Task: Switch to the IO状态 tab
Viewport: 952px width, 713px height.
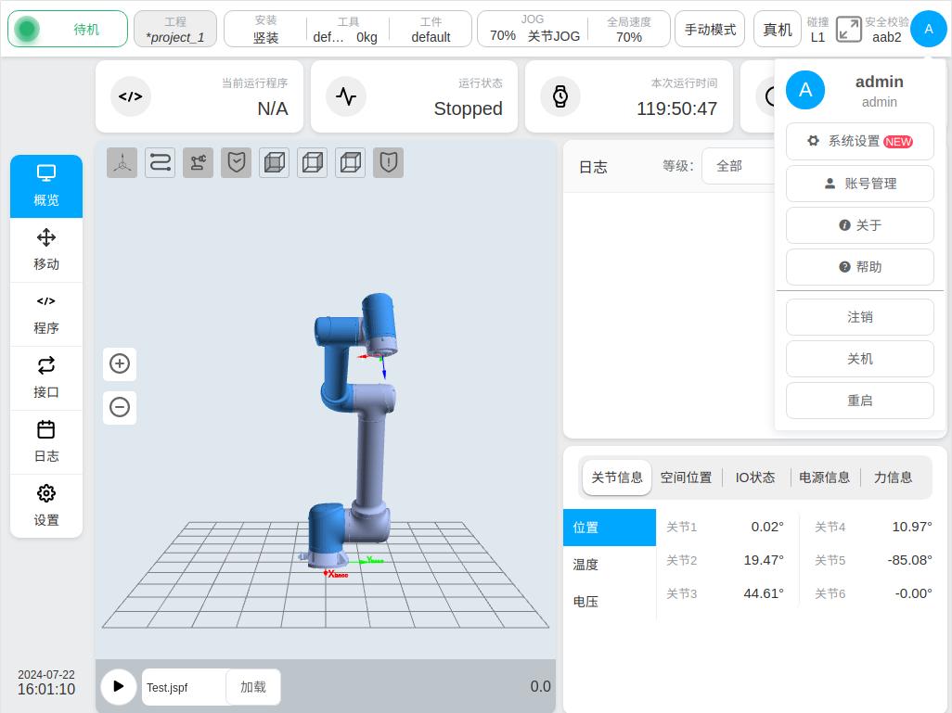Action: pos(754,477)
